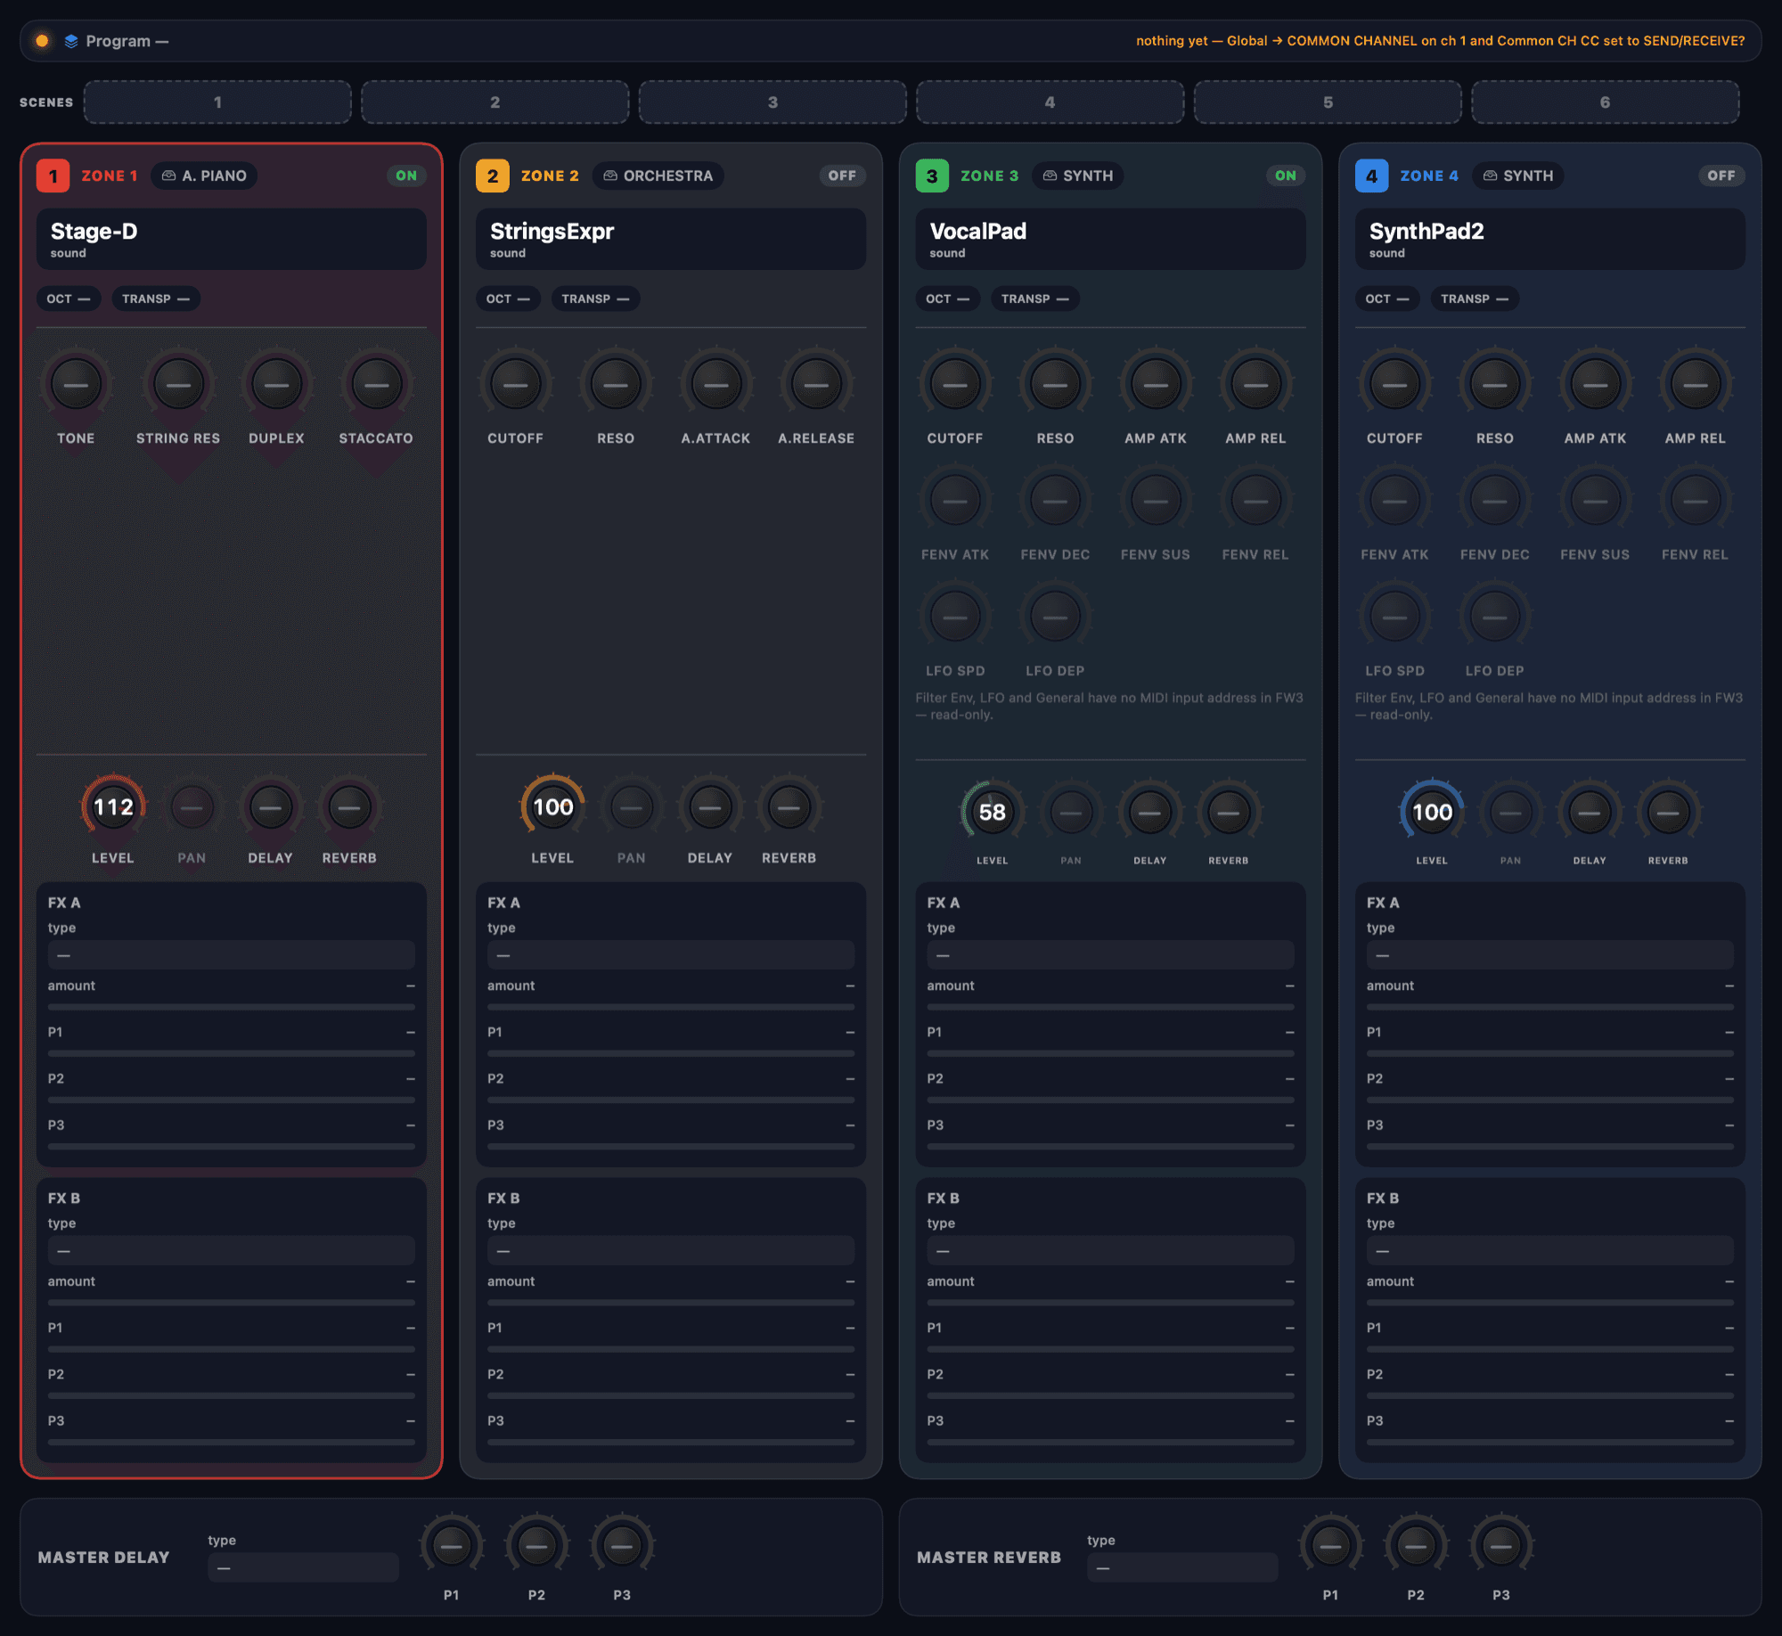Adjust Zone 3 FX A P1 slider
The width and height of the screenshot is (1782, 1636).
(x=1110, y=1053)
